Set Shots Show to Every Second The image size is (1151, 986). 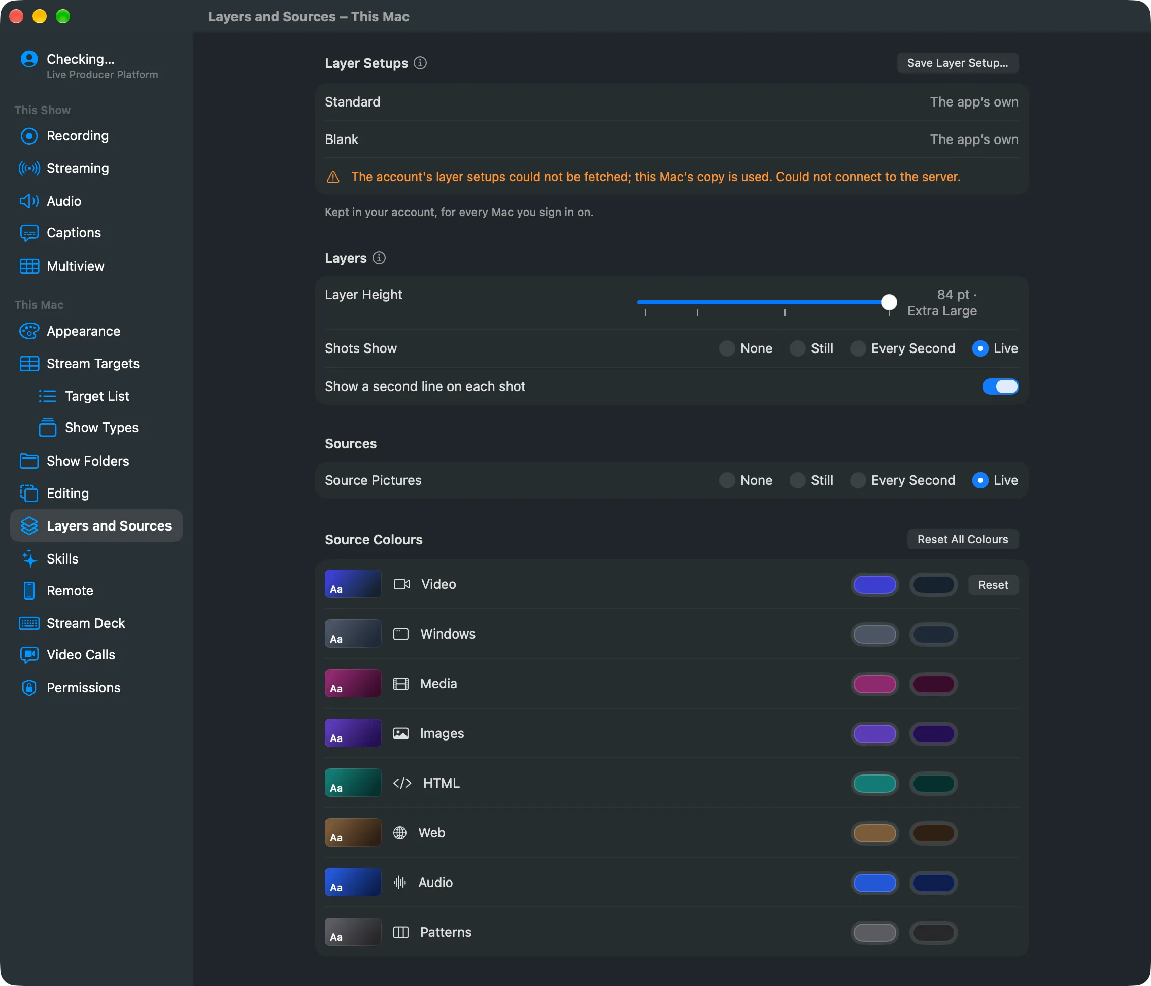858,348
